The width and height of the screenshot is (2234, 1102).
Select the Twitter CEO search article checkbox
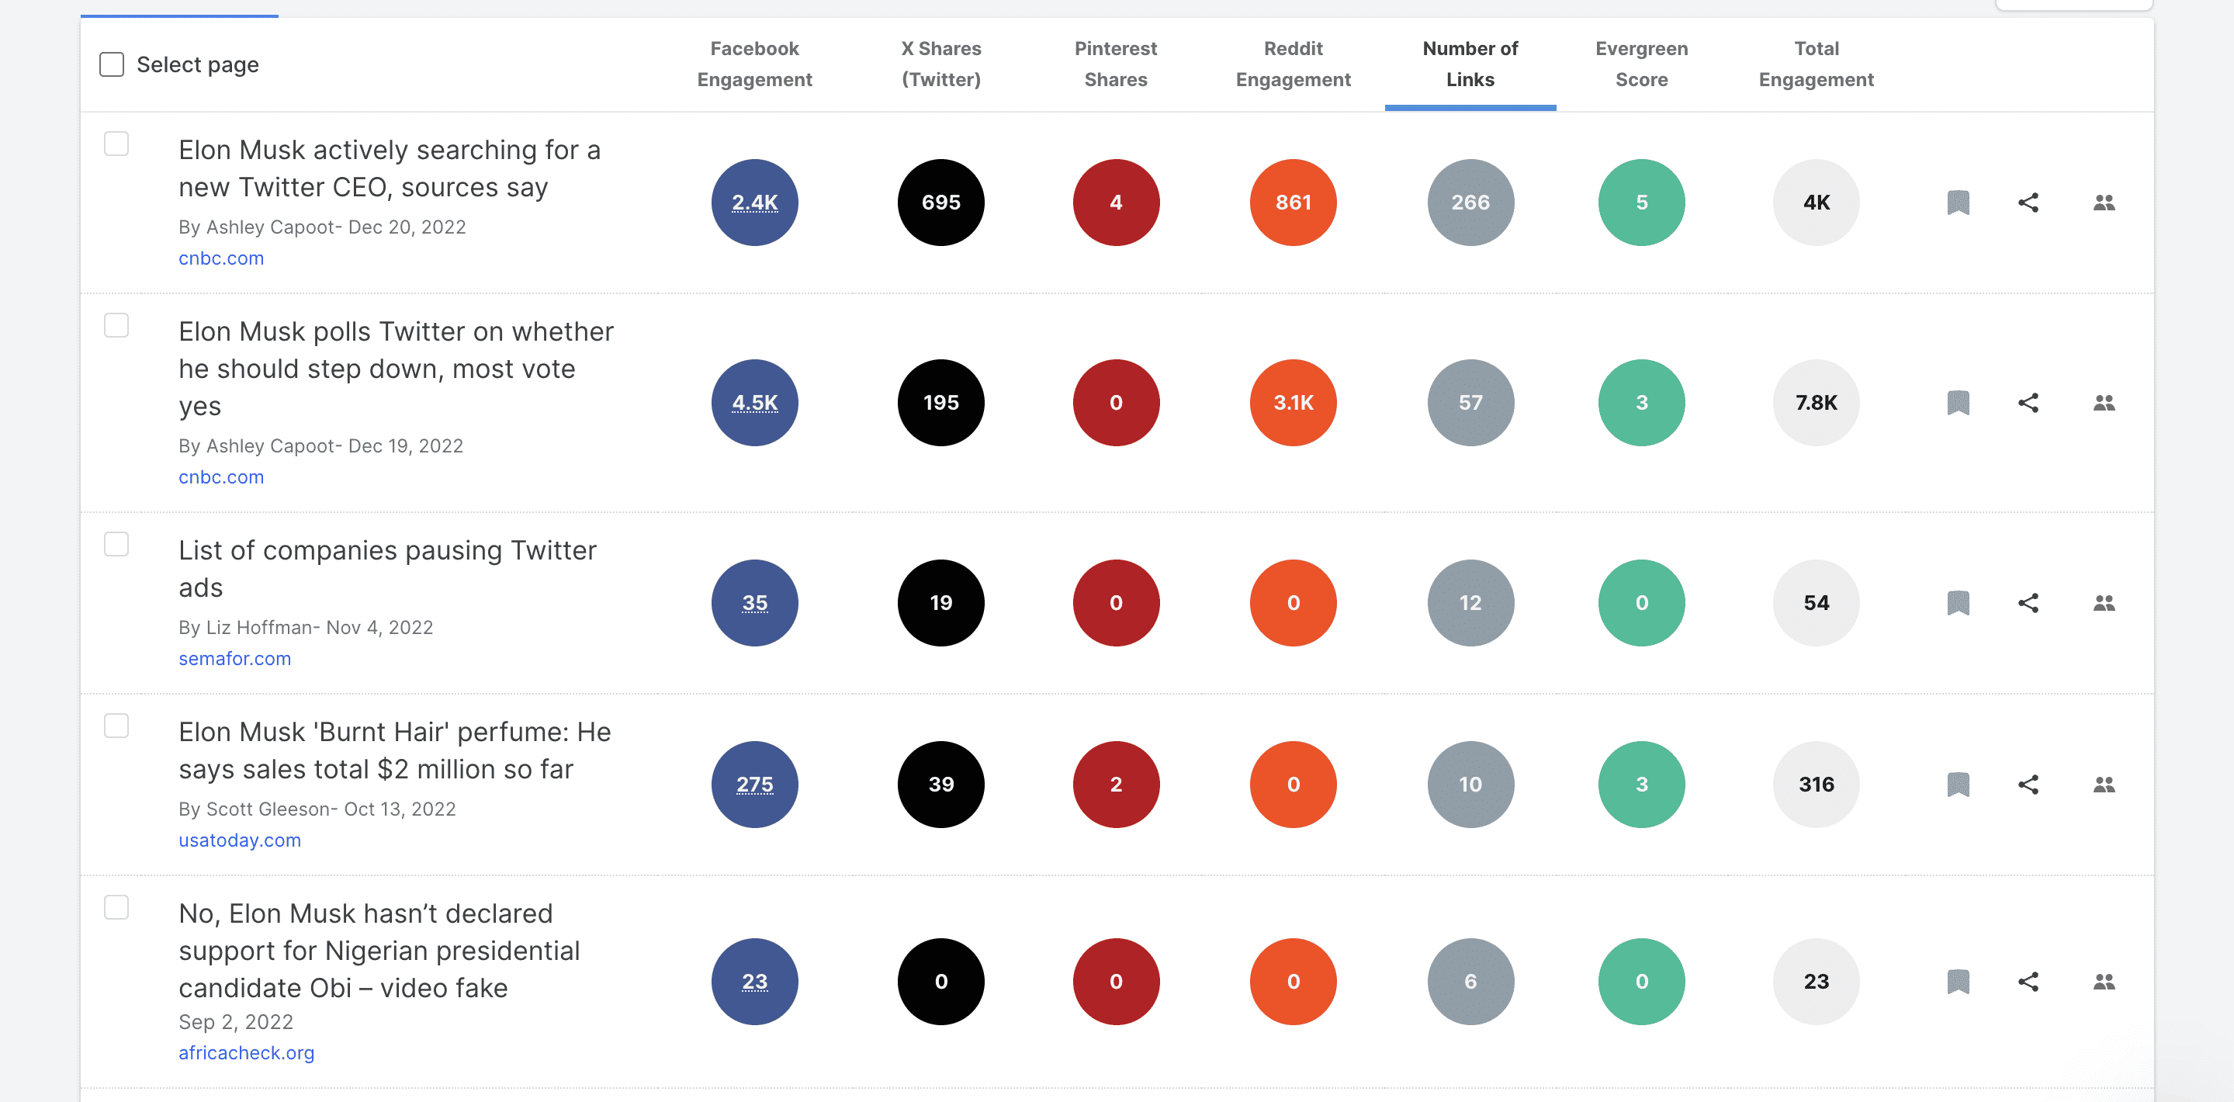[x=116, y=143]
